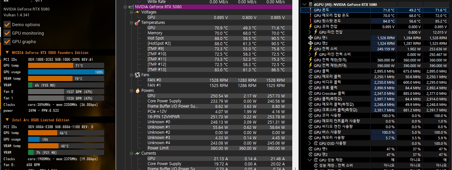Click the lightning icon of GPU 라인 전압
The height and width of the screenshot is (170, 452).
point(316,32)
